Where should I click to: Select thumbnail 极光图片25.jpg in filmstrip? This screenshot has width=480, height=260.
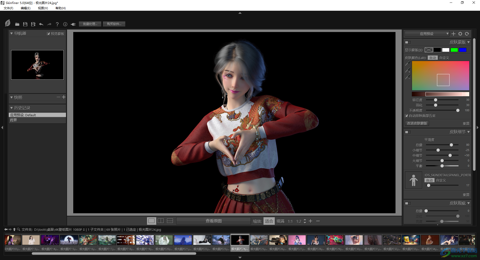(259, 242)
